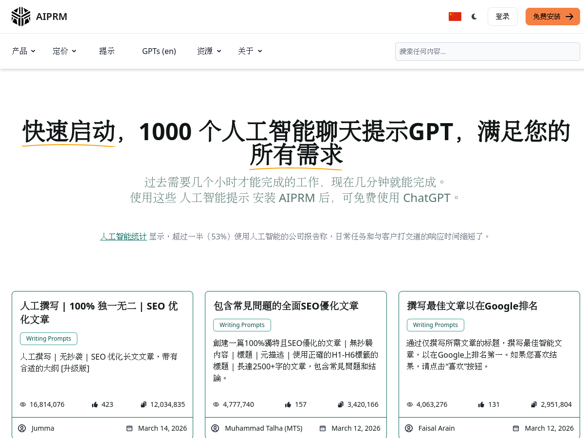
Task: Open the Chinese flag language selector
Action: [455, 17]
